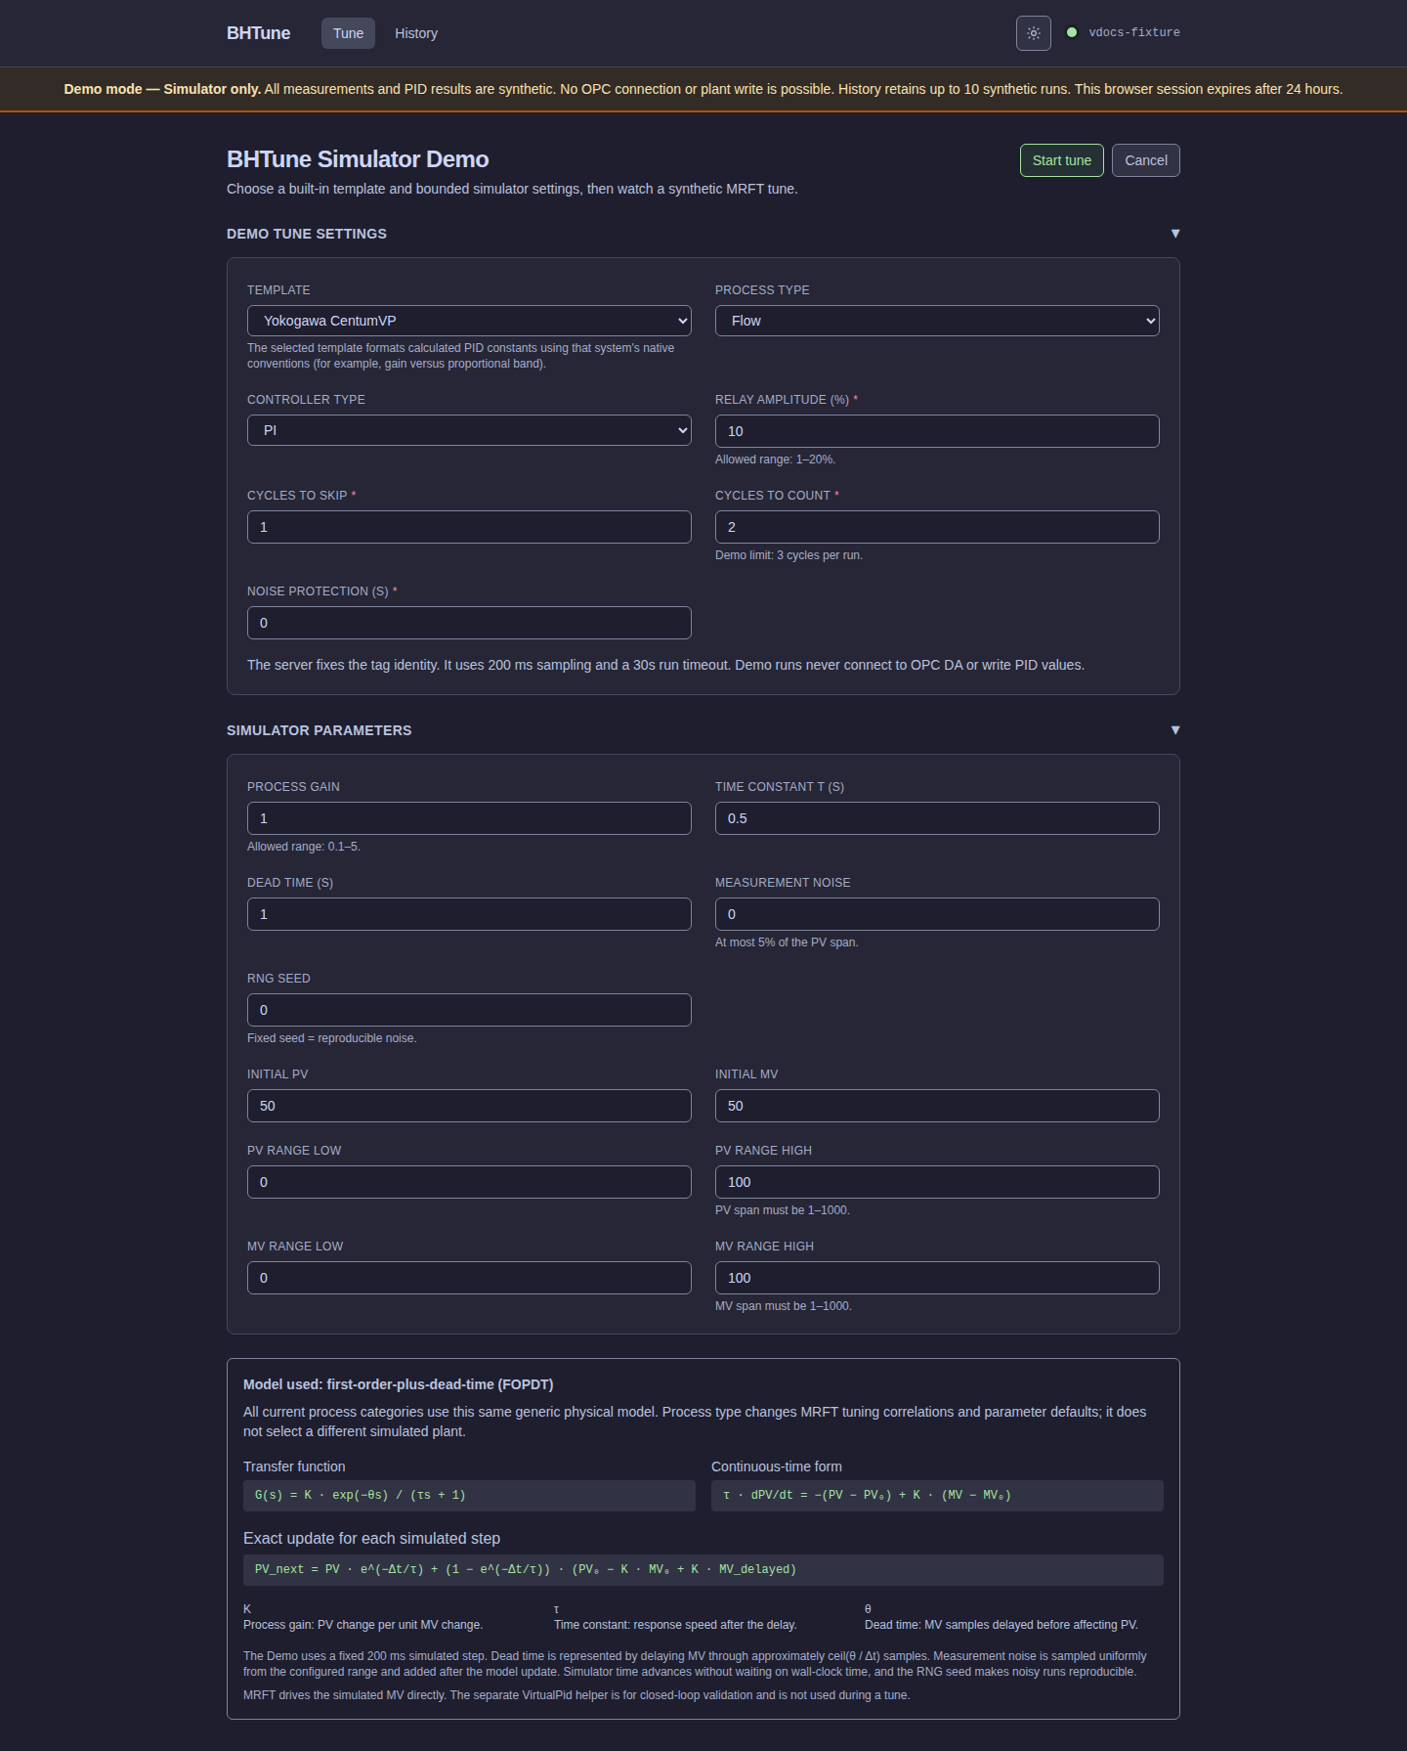Image resolution: width=1407 pixels, height=1751 pixels.
Task: Click the 'Model used: first-order-plus-dead-time (FOPDT)' heading
Action: pos(399,1384)
